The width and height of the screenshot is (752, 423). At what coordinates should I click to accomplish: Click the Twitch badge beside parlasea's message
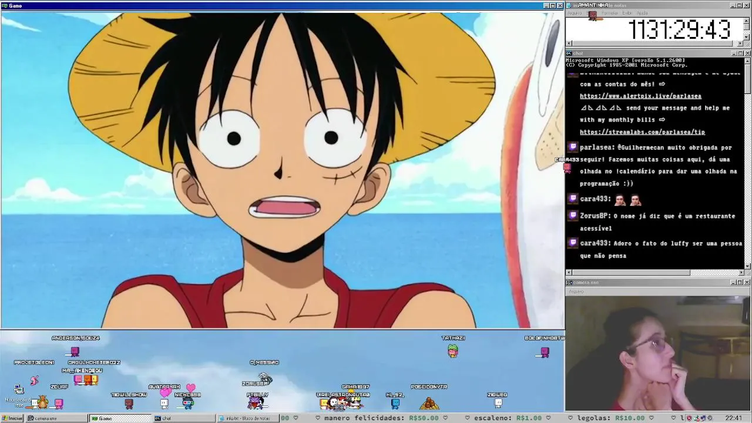tap(573, 147)
